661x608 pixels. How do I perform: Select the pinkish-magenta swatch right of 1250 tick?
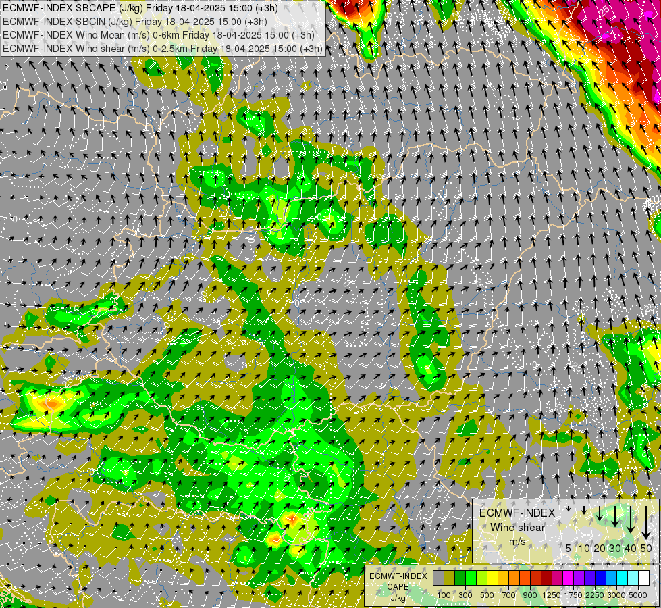pos(558,578)
